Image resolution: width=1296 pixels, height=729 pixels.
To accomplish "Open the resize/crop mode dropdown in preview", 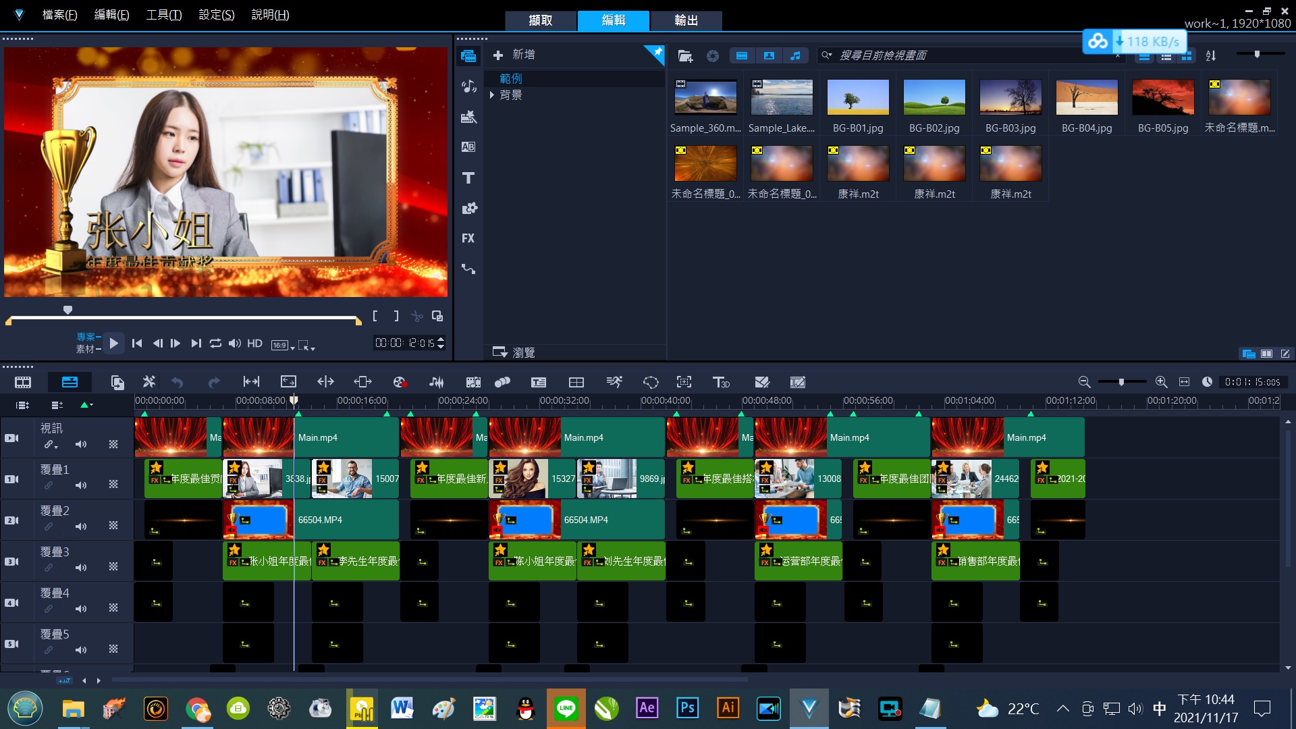I will click(x=306, y=345).
